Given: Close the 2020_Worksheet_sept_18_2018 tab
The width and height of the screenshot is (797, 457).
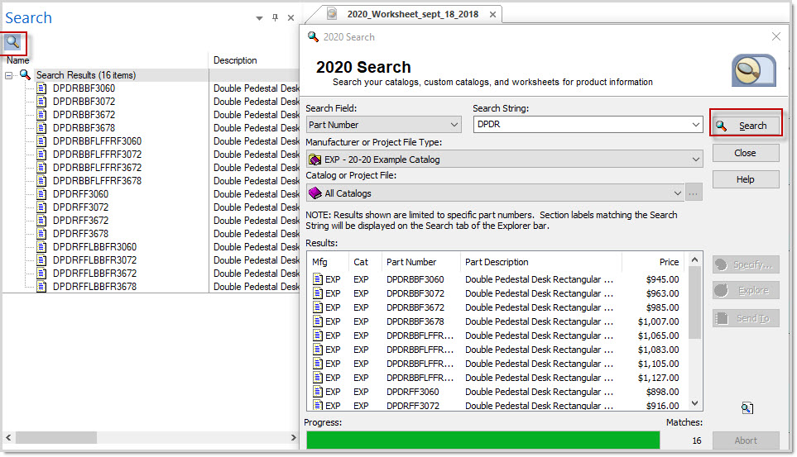Looking at the screenshot, I should click(492, 15).
